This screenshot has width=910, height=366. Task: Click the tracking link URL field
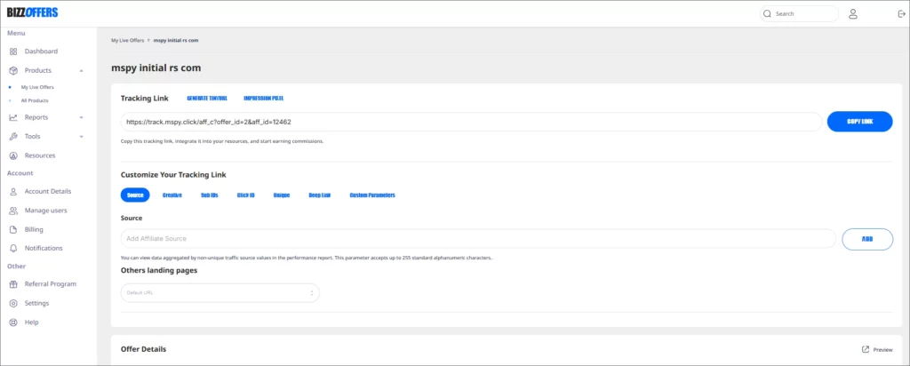[471, 122]
